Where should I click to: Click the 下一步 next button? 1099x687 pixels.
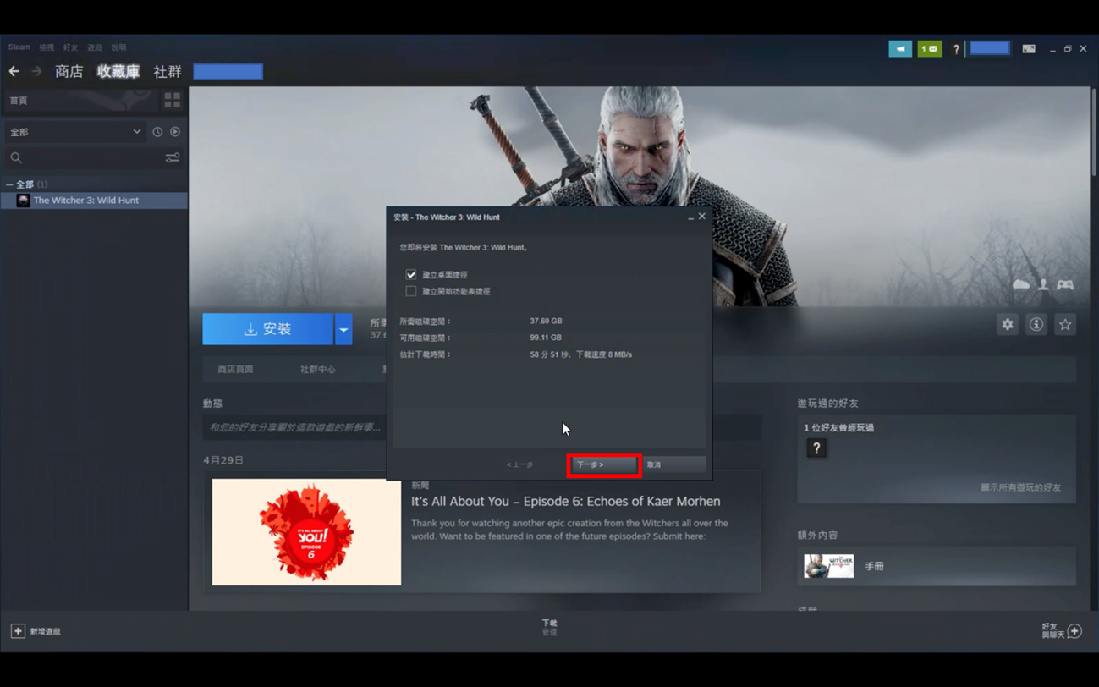pyautogui.click(x=603, y=464)
